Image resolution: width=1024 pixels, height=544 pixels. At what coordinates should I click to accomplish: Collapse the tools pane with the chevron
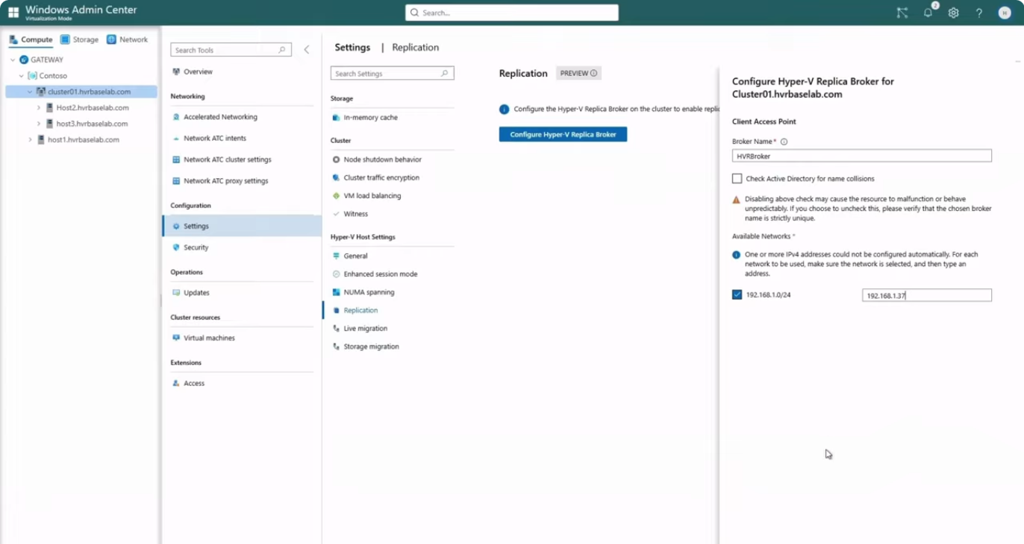coord(306,48)
